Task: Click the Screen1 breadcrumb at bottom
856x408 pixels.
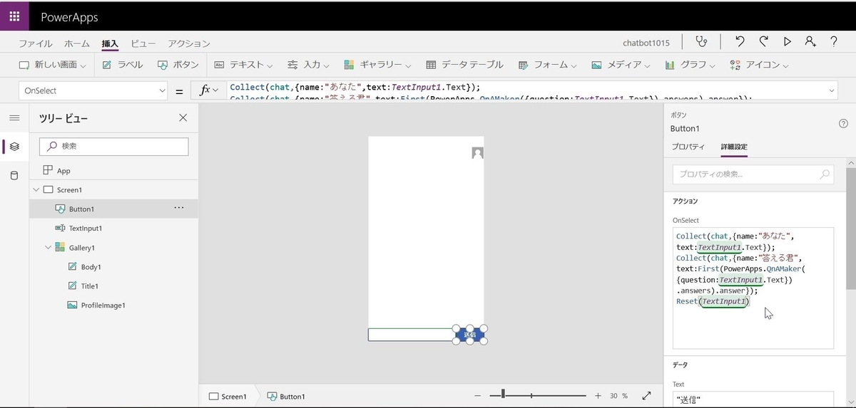Action: tap(228, 397)
